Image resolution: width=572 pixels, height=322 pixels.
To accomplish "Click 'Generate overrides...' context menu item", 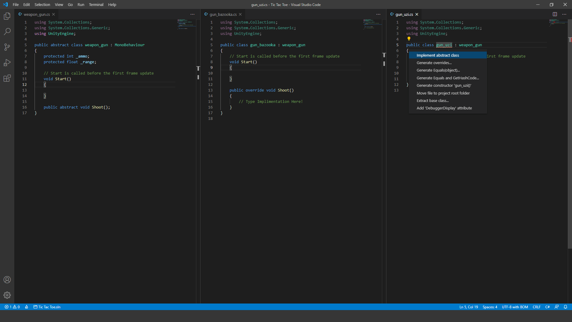I will click(x=434, y=63).
